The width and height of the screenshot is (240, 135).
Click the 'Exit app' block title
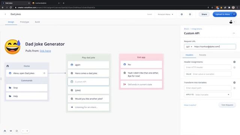point(141,57)
